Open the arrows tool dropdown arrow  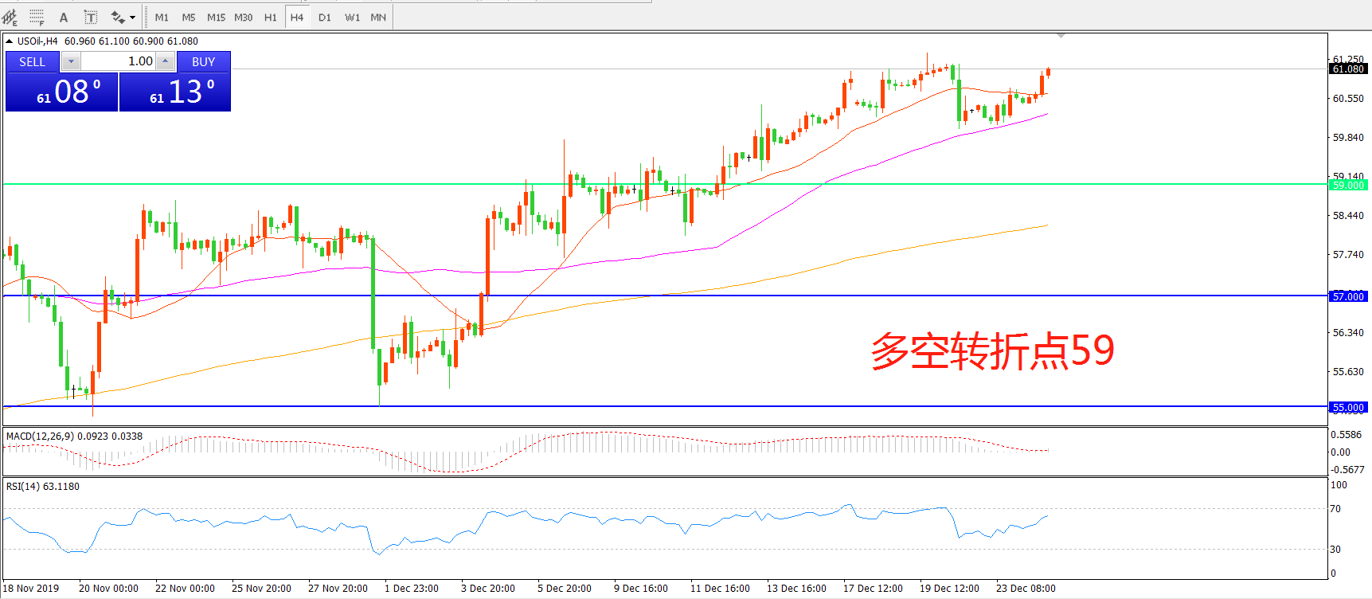pyautogui.click(x=132, y=18)
